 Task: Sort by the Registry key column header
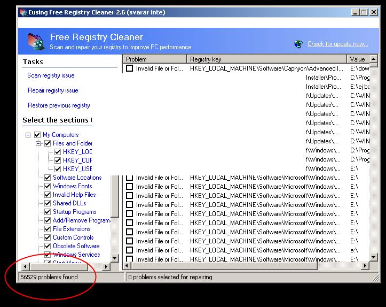pyautogui.click(x=266, y=59)
